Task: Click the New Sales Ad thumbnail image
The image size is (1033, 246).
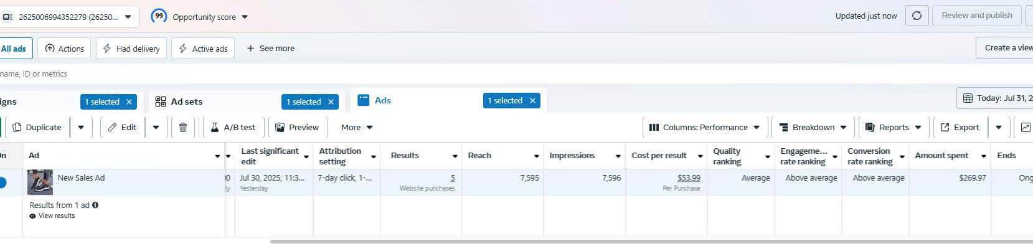Action: click(x=40, y=182)
